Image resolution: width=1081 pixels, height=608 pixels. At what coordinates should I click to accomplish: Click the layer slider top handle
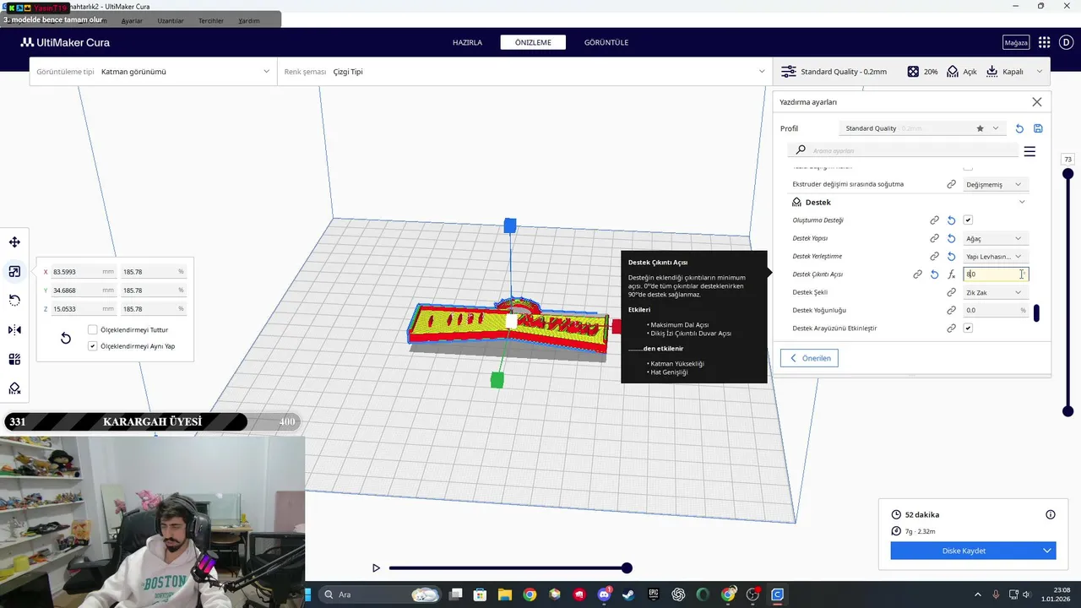[1067, 174]
